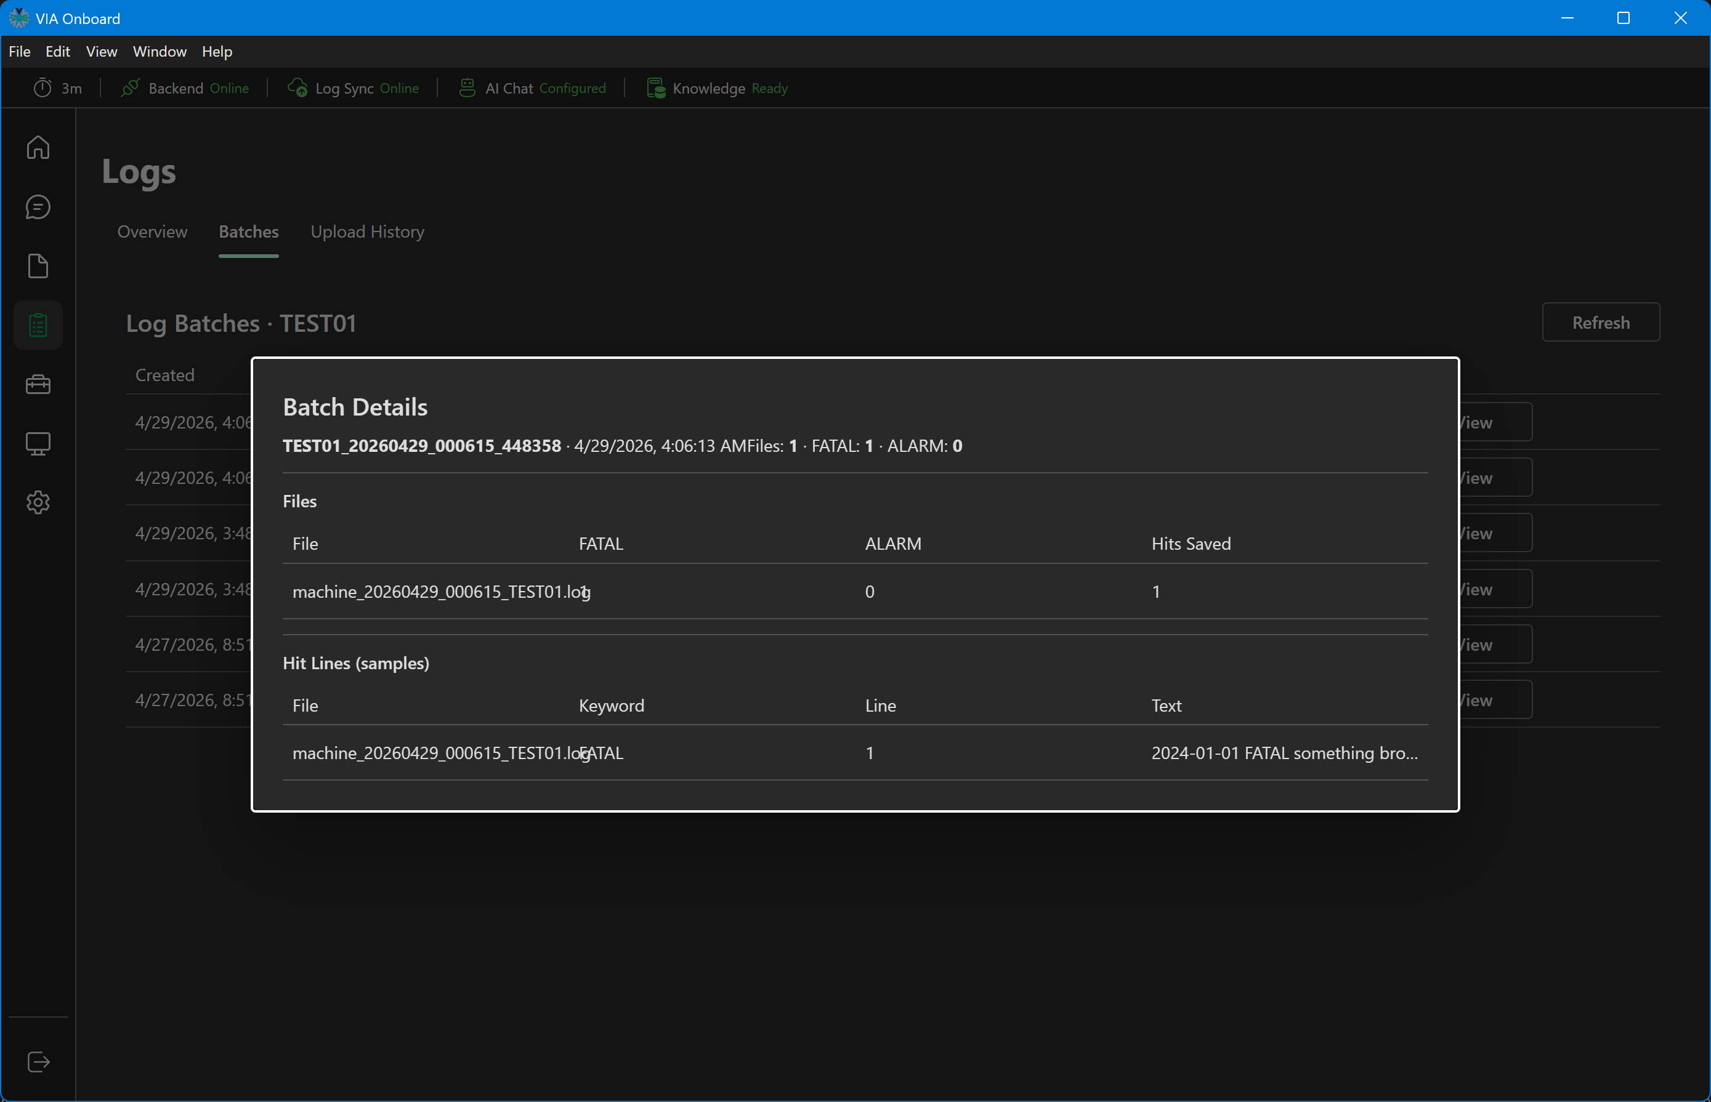The image size is (1711, 1102).
Task: Open the Chat sidebar icon
Action: point(38,207)
